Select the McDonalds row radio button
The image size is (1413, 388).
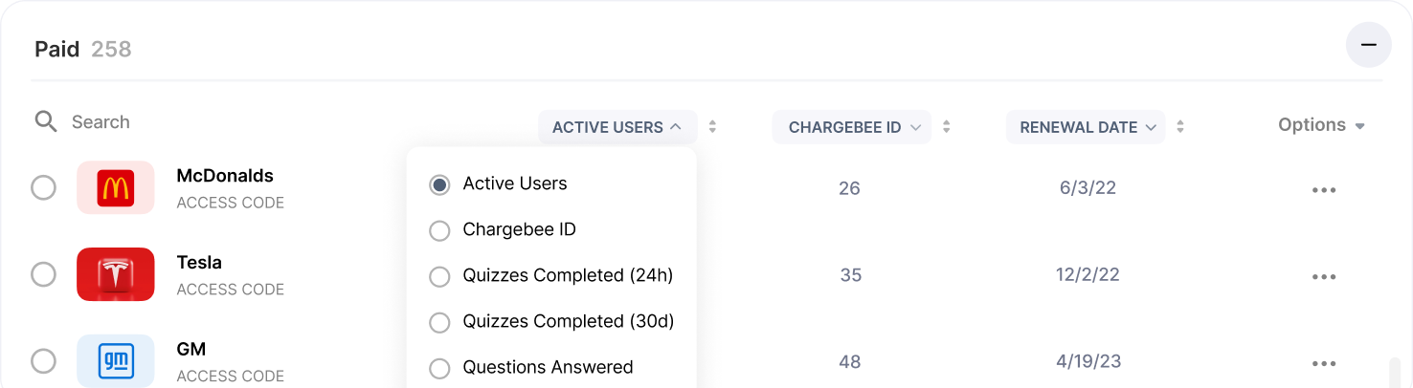[43, 188]
